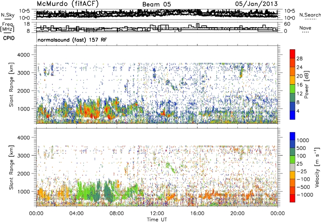The image size is (321, 222).
Task: Select the normalsound (fast) 157 RF text
Action: [72, 40]
